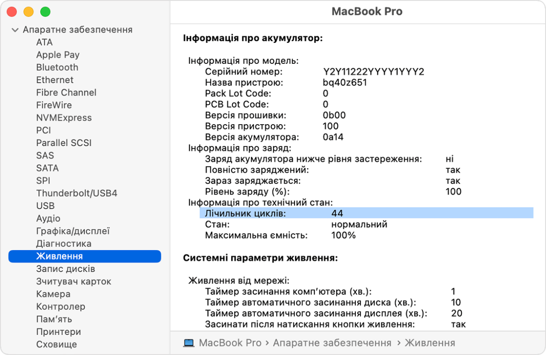Click the Інформація про технічний стан subheading

260,202
